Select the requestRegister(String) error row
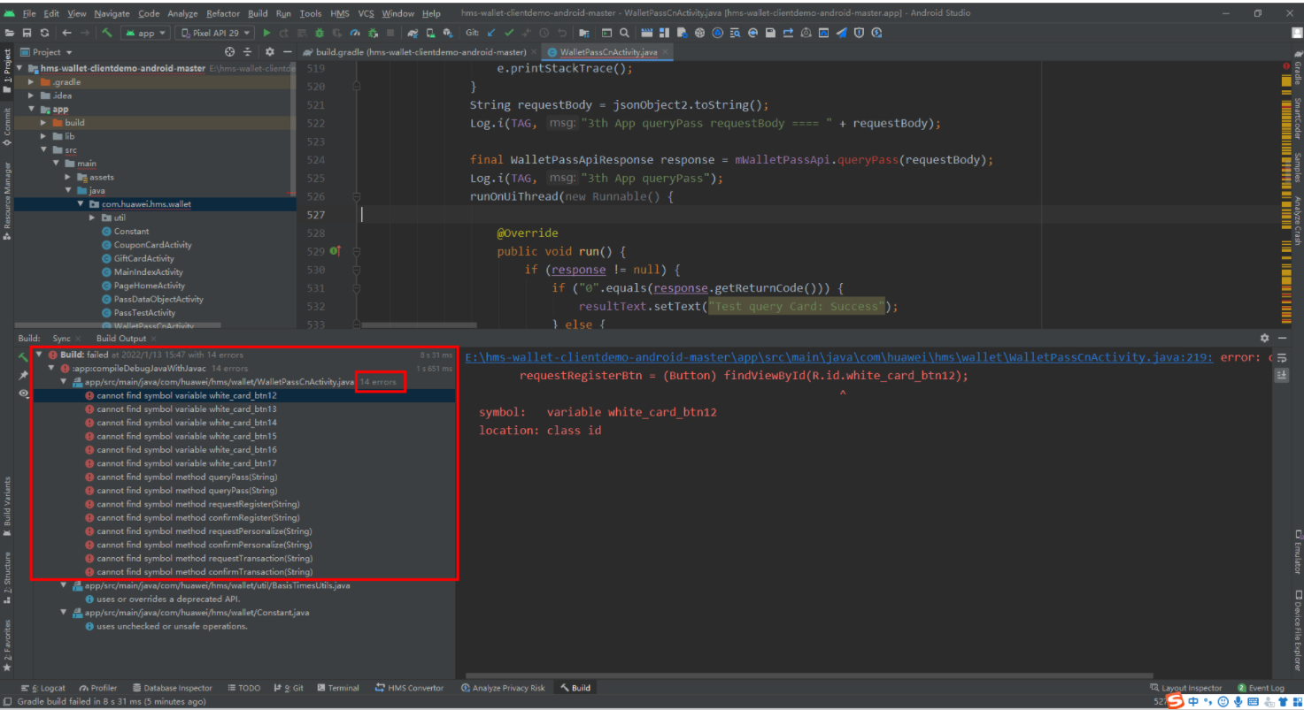This screenshot has height=710, width=1304. (x=244, y=504)
